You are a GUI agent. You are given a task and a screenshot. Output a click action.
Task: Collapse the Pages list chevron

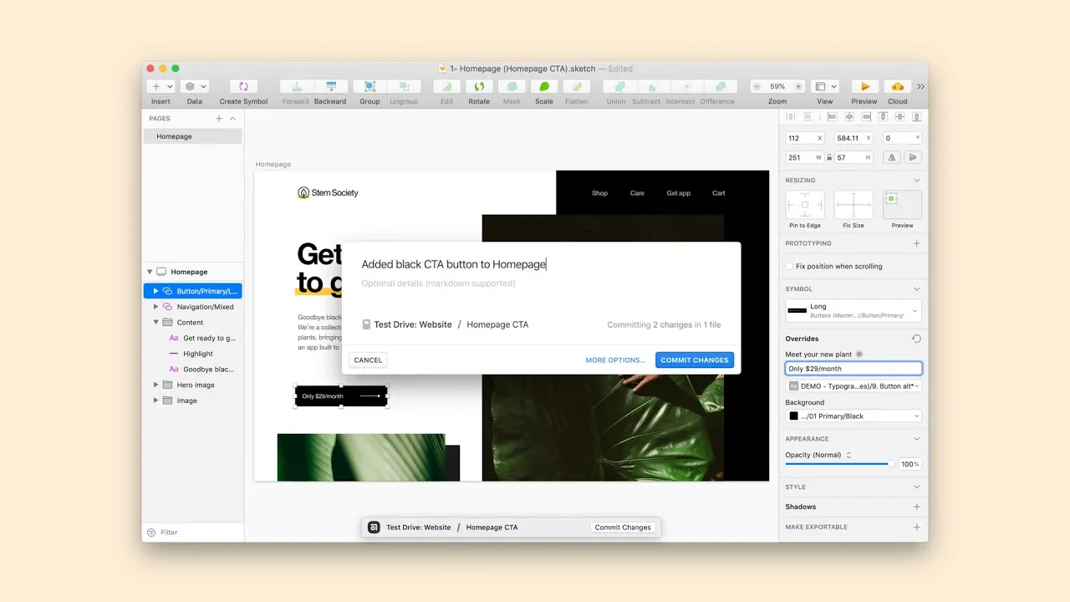(232, 119)
